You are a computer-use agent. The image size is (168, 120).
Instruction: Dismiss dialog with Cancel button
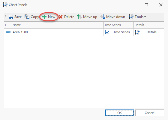(150, 113)
